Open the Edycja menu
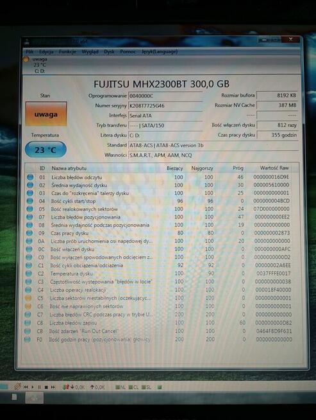Viewport: 316px width, 420px height. 46,51
